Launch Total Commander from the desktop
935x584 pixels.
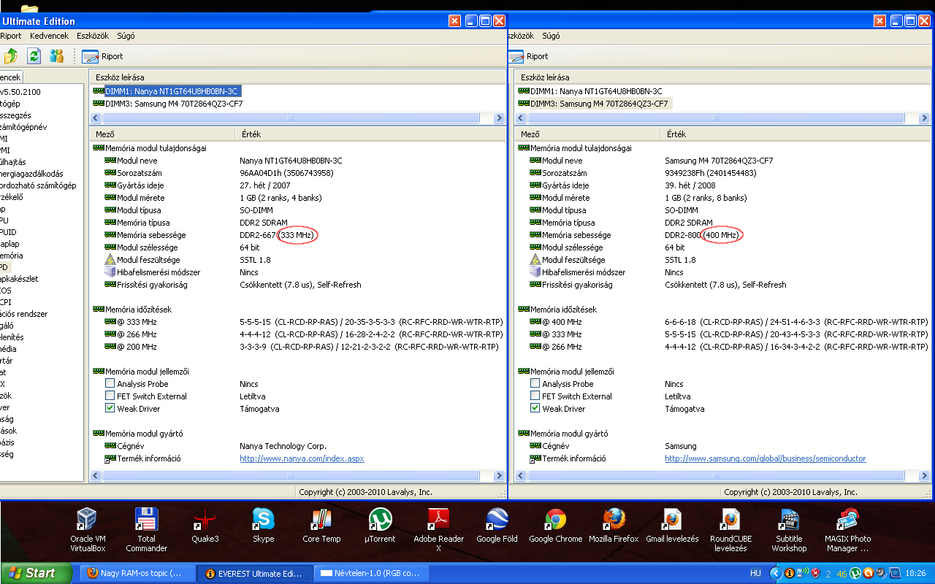[x=146, y=530]
